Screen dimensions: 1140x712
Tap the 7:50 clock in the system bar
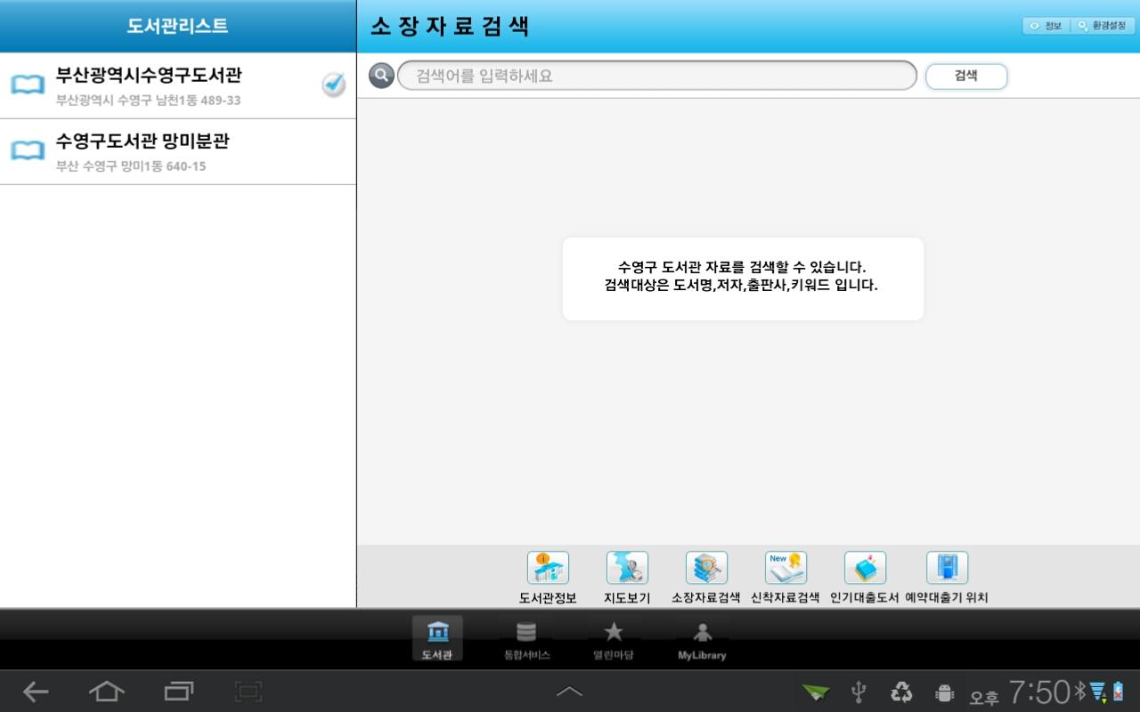pos(1038,692)
